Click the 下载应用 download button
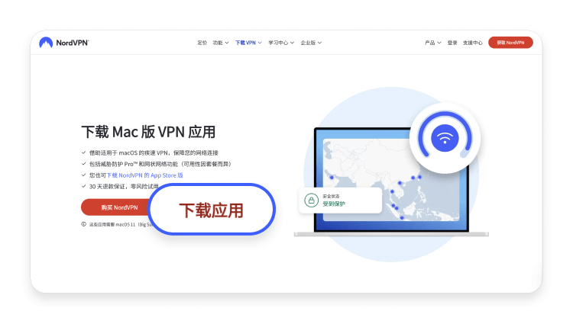This screenshot has height=324, width=573. [212, 210]
